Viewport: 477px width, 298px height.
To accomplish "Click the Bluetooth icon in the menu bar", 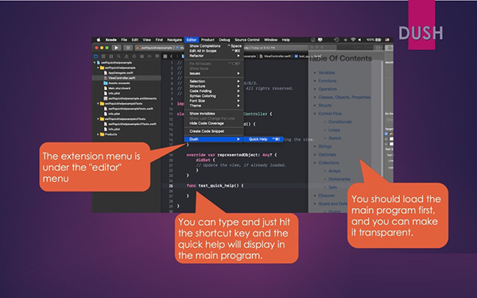I will 345,40.
